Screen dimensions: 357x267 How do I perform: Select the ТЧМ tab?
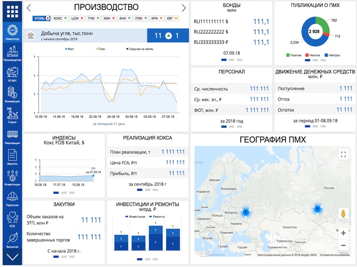[x=93, y=19]
